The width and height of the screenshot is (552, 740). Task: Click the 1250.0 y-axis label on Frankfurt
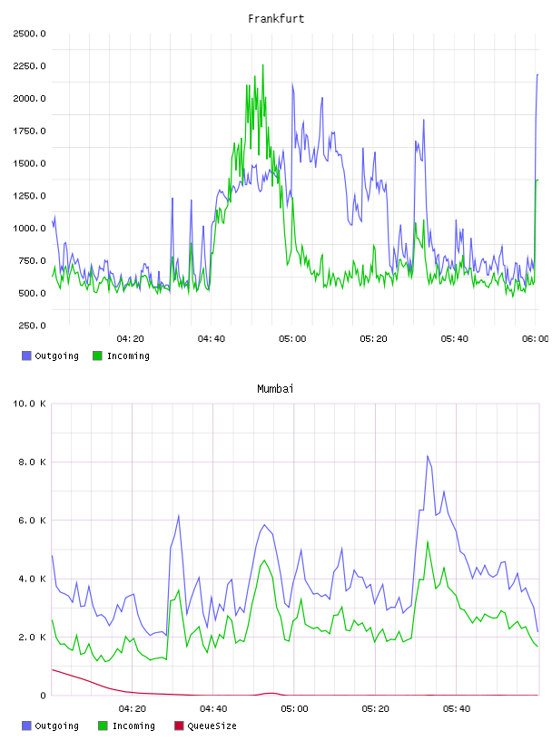point(29,196)
